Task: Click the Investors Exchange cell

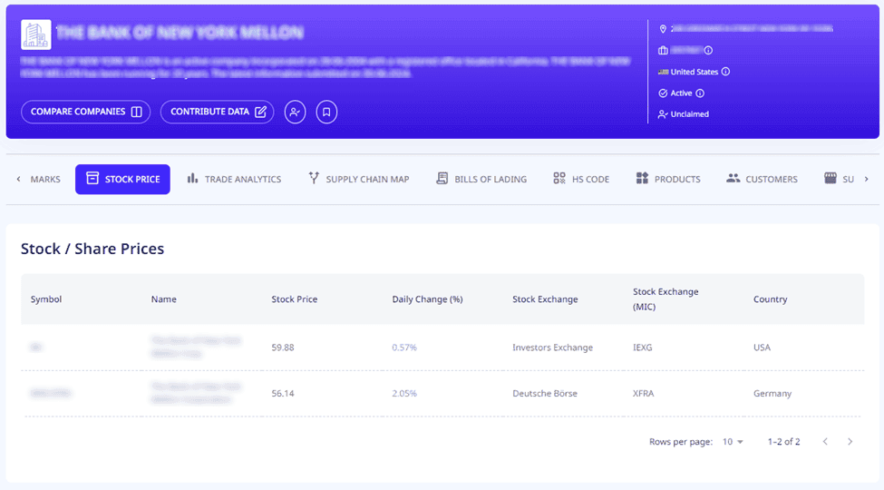Action: click(x=552, y=348)
